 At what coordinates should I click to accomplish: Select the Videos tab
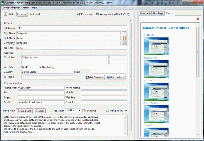click(x=170, y=13)
